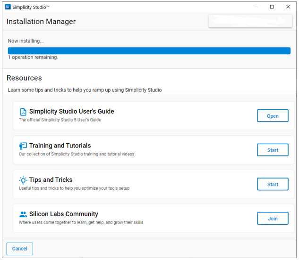
Task: Maximize the Simplicity Studio window
Action: 272,7
